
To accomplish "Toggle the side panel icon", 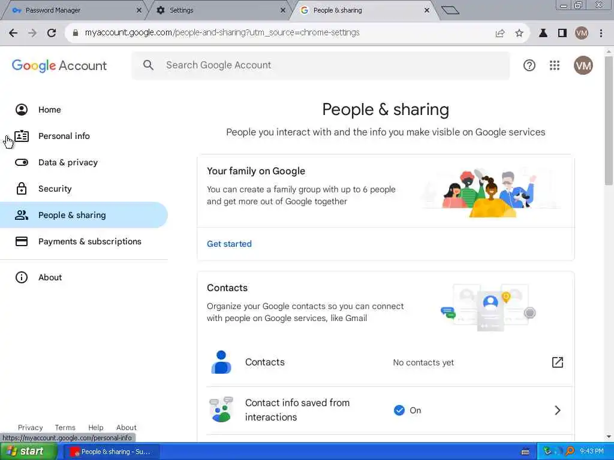I will coord(562,34).
